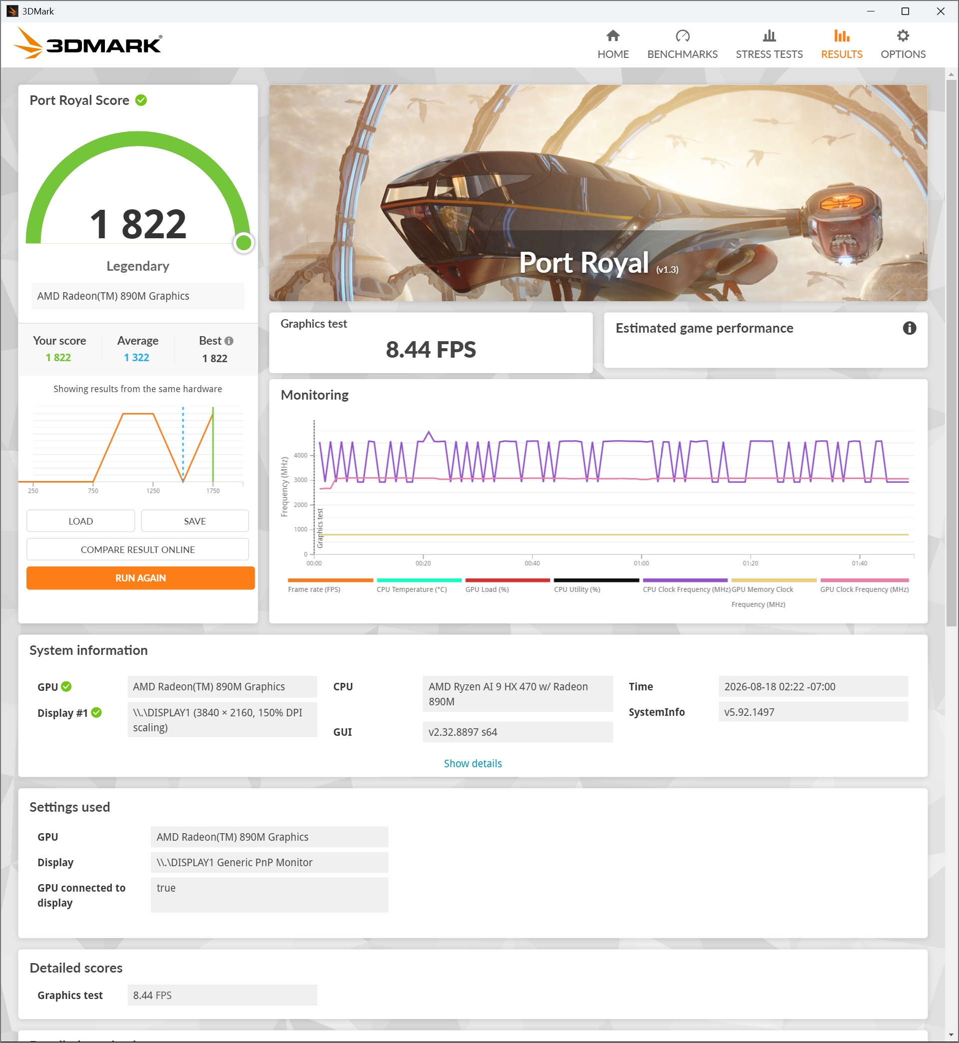
Task: Click the GUI version v2.32.8897 s64
Action: (x=517, y=732)
